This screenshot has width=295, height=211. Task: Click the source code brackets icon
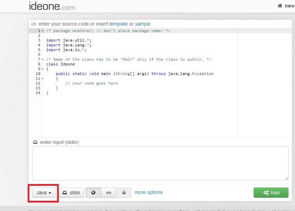pos(34,24)
